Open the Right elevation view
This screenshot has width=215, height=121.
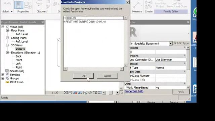pyautogui.click(x=19, y=67)
